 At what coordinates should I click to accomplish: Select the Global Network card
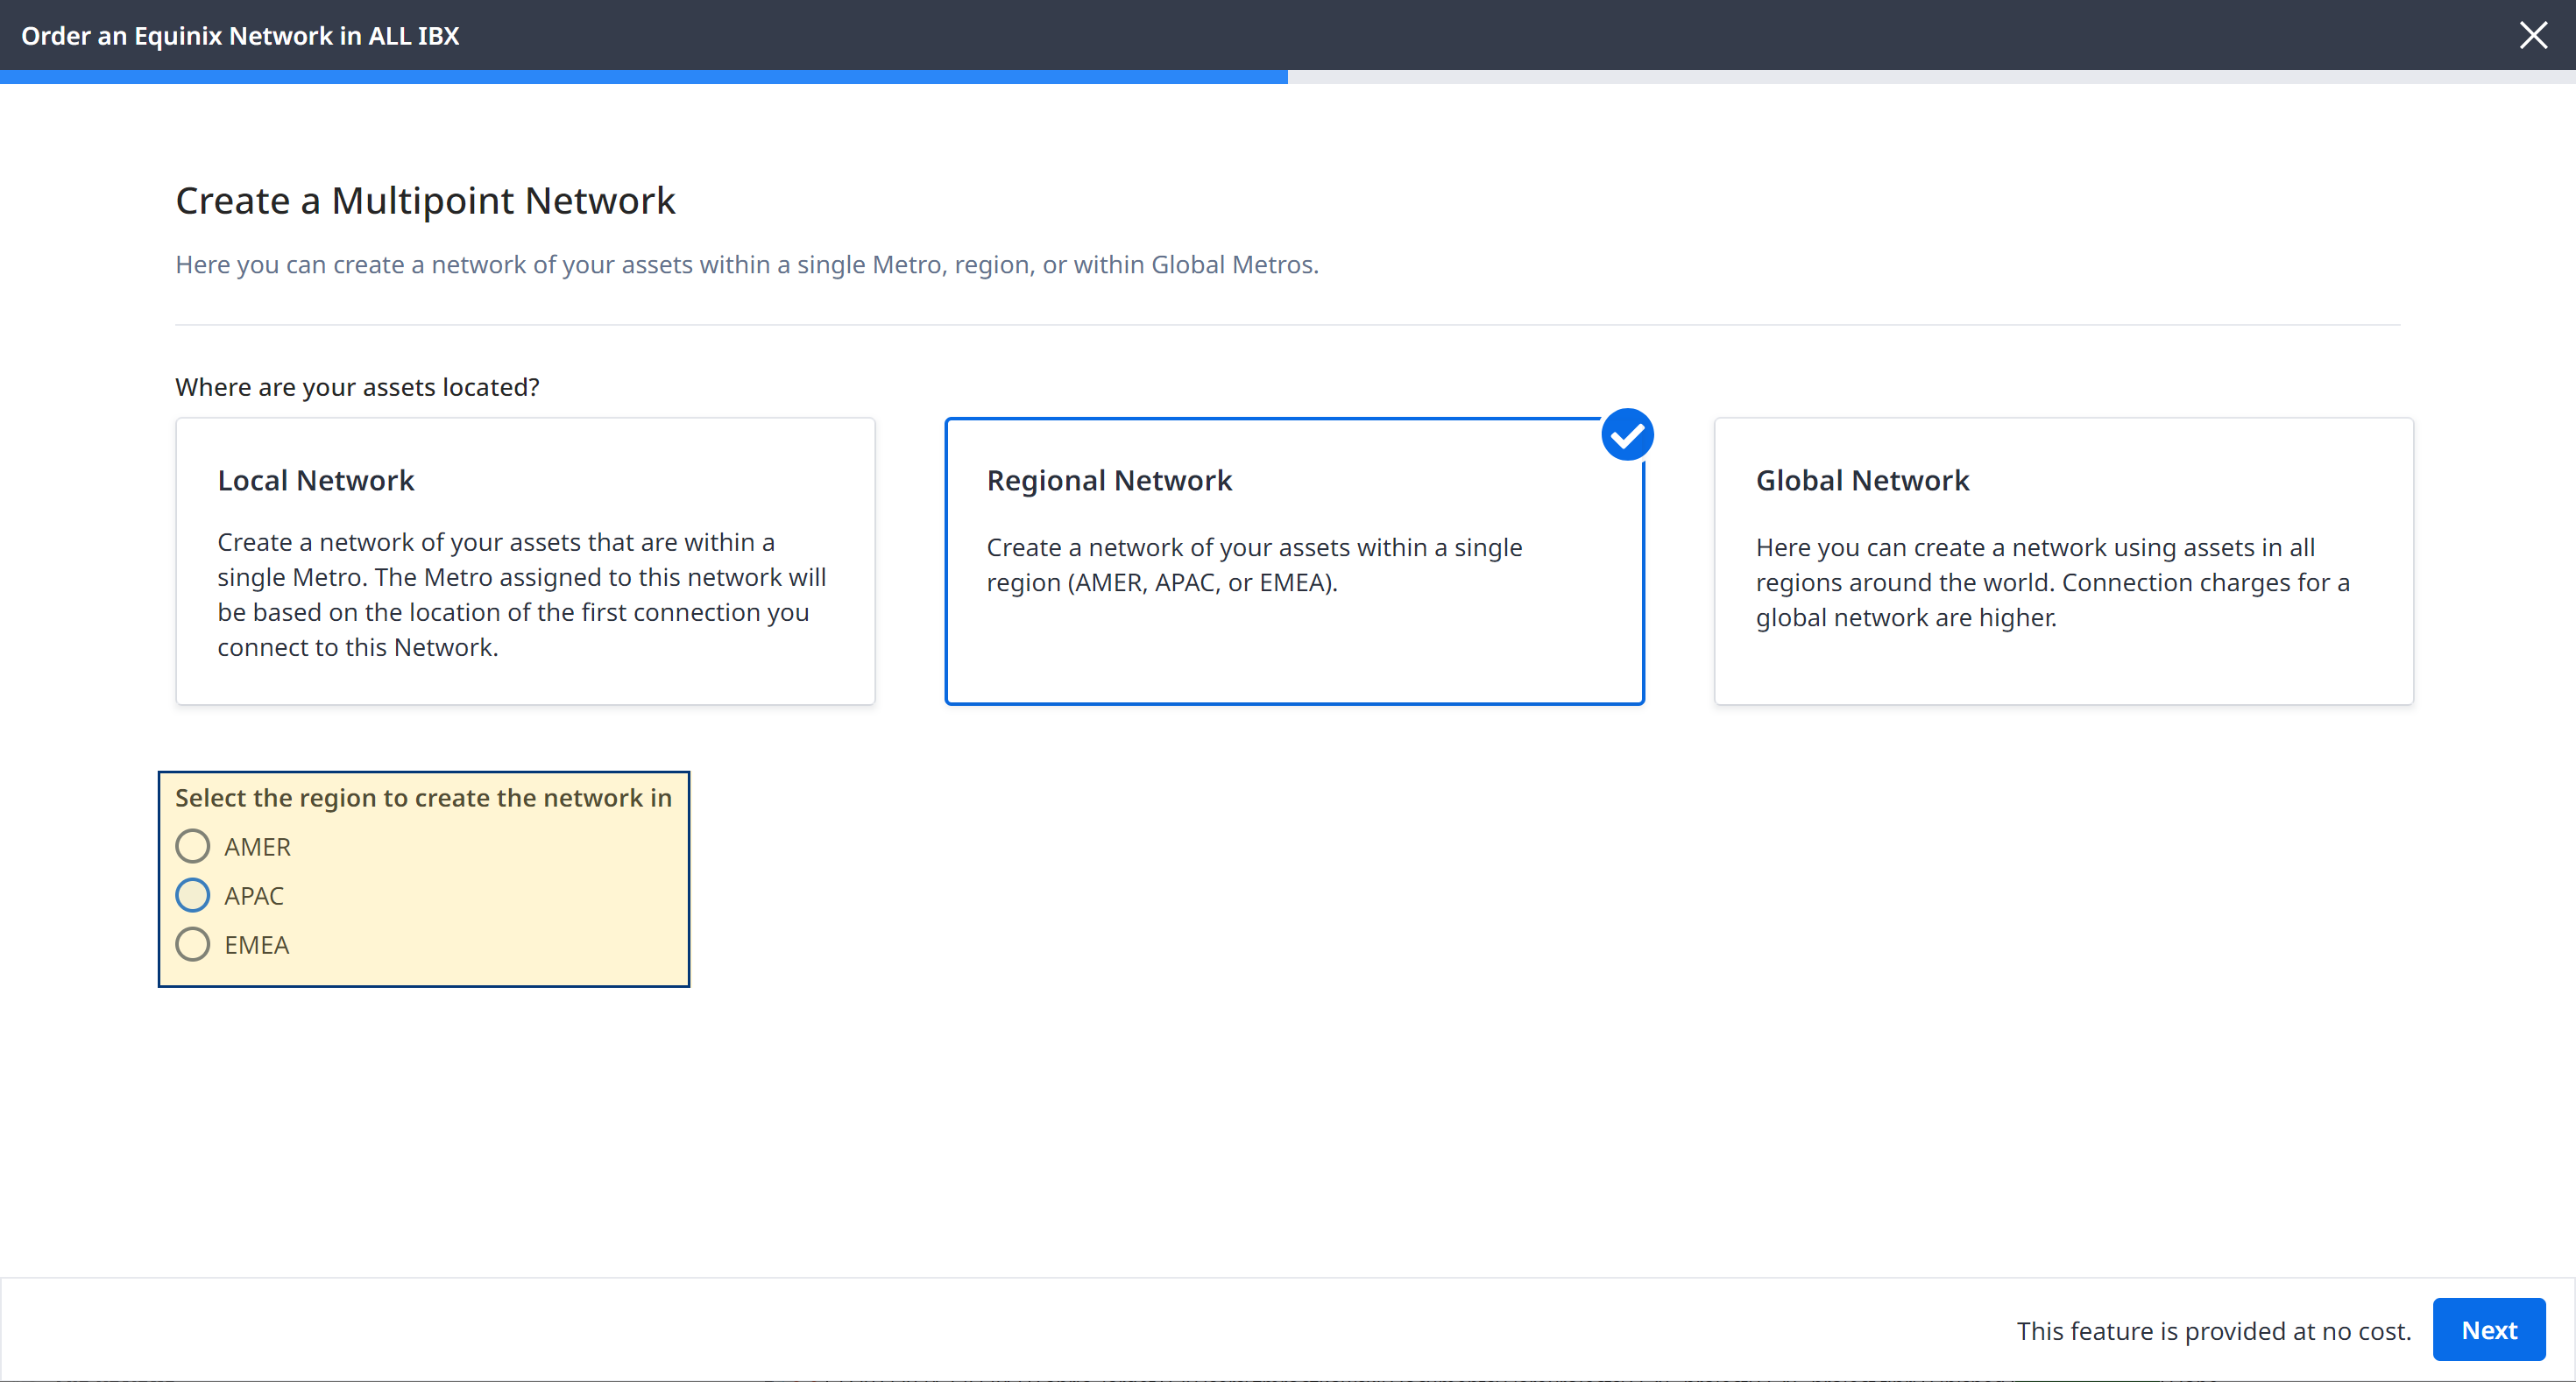pos(2063,561)
